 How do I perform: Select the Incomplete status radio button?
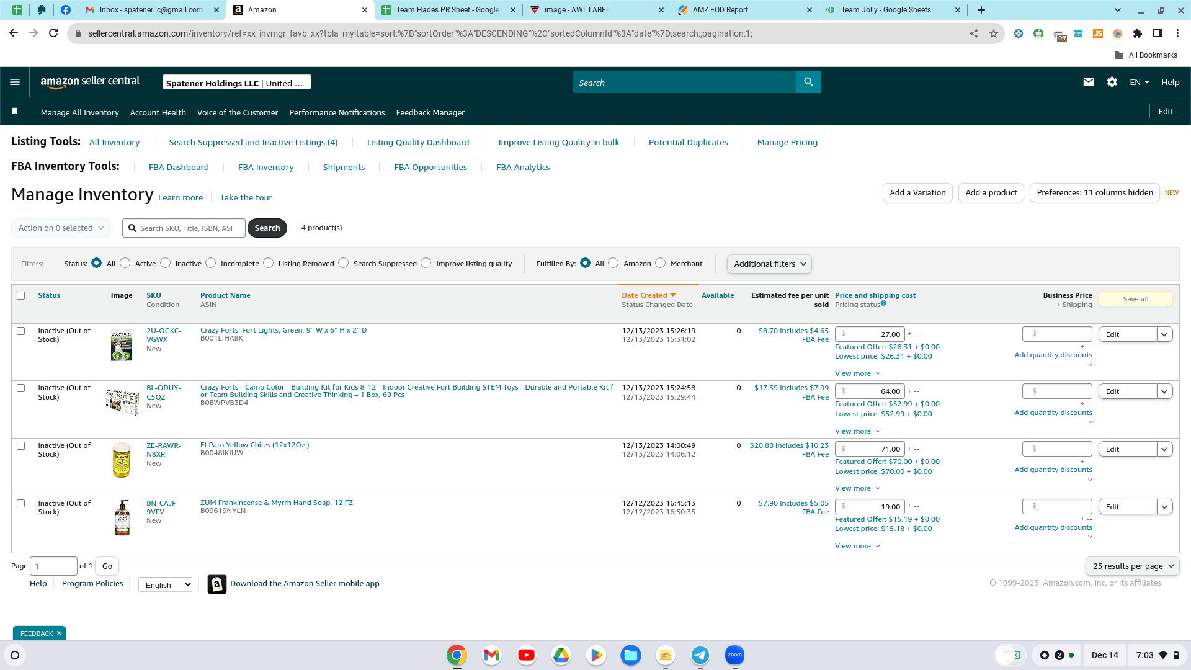(211, 263)
